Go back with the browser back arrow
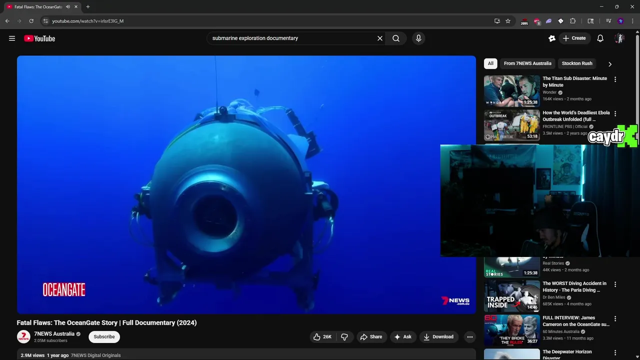640x360 pixels. point(7,21)
